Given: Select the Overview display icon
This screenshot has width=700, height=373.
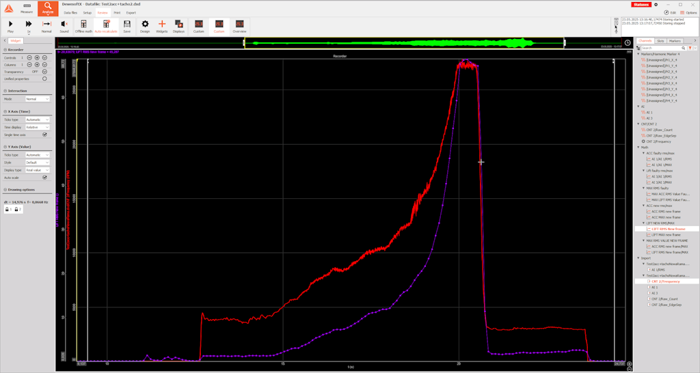Looking at the screenshot, I should point(239,26).
